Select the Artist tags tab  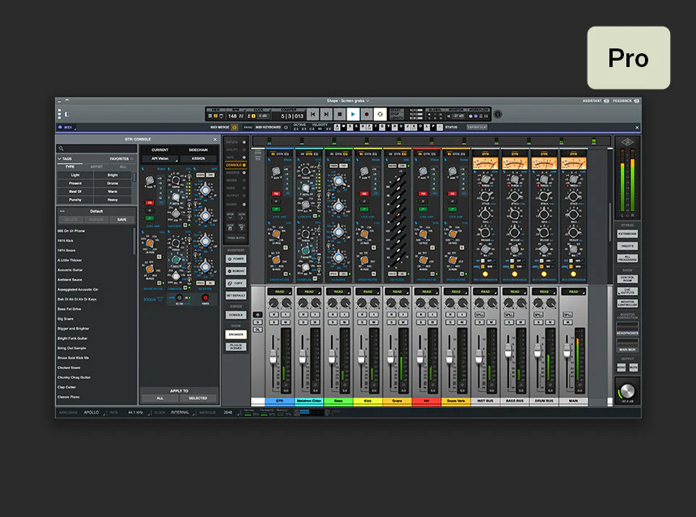coord(96,166)
